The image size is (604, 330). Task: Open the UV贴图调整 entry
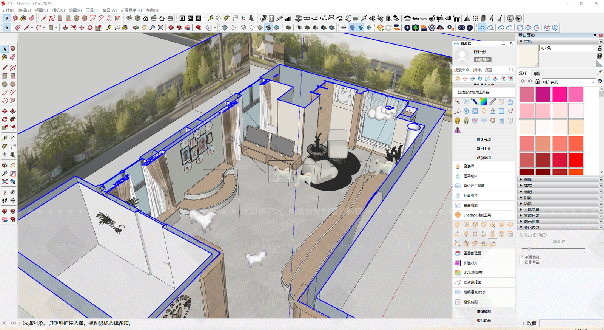click(484, 273)
